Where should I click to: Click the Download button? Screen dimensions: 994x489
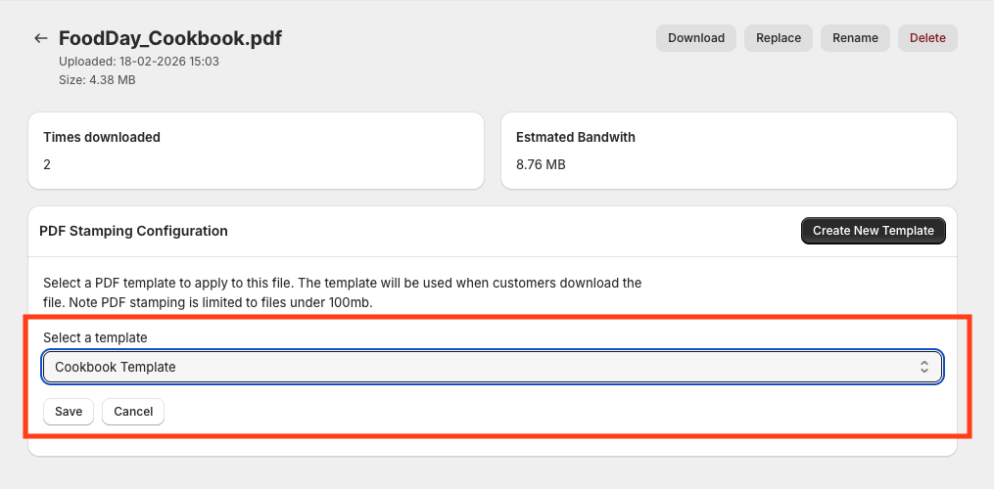(695, 38)
